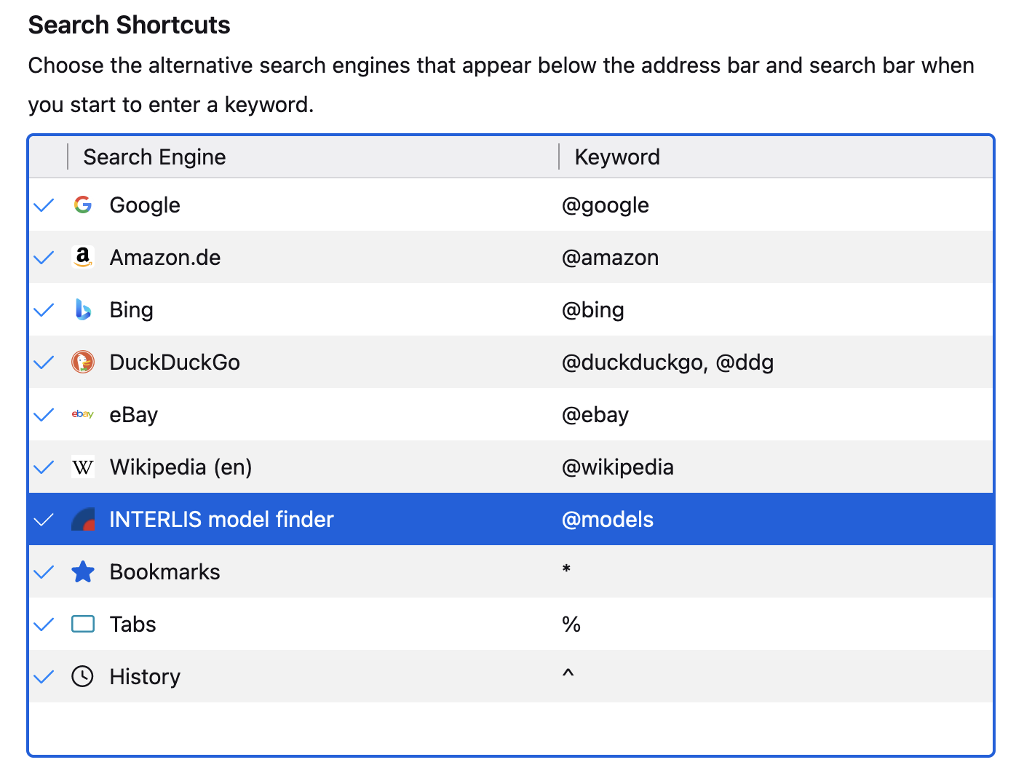Screen dimensions: 1016x773
Task: Click the History clock icon
Action: (x=83, y=677)
